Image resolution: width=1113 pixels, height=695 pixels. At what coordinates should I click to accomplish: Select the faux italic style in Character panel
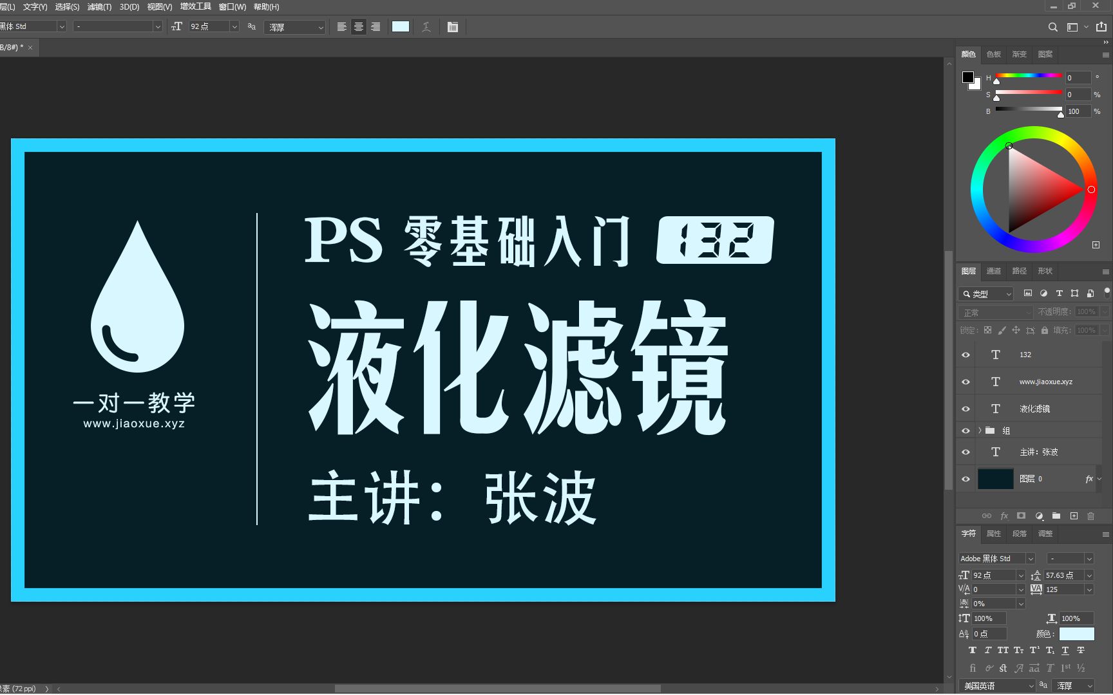[987, 650]
